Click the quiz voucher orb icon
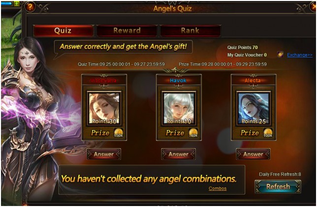This screenshot has height=207, width=317. click(x=280, y=54)
